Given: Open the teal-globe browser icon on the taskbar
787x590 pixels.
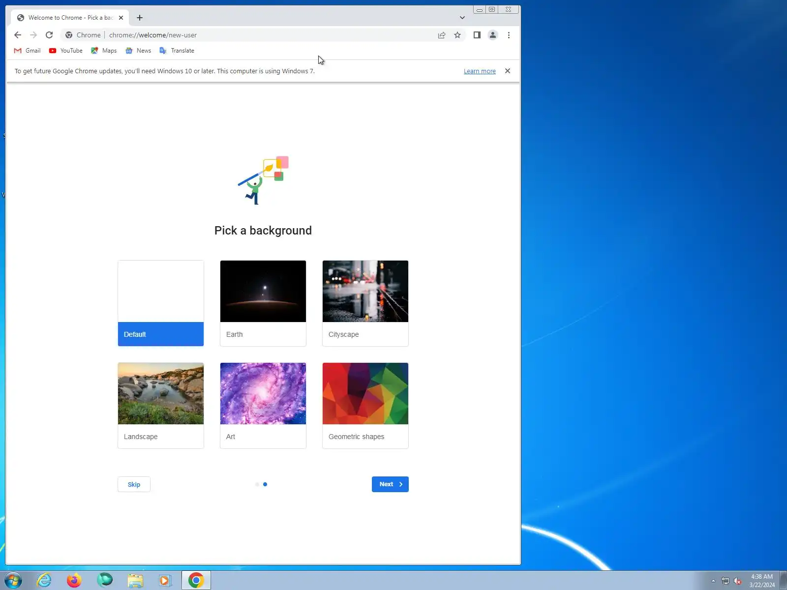Looking at the screenshot, I should coord(105,580).
